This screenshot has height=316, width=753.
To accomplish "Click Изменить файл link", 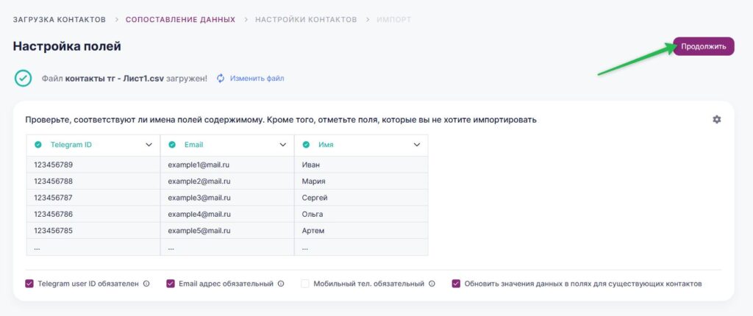I will tap(257, 79).
